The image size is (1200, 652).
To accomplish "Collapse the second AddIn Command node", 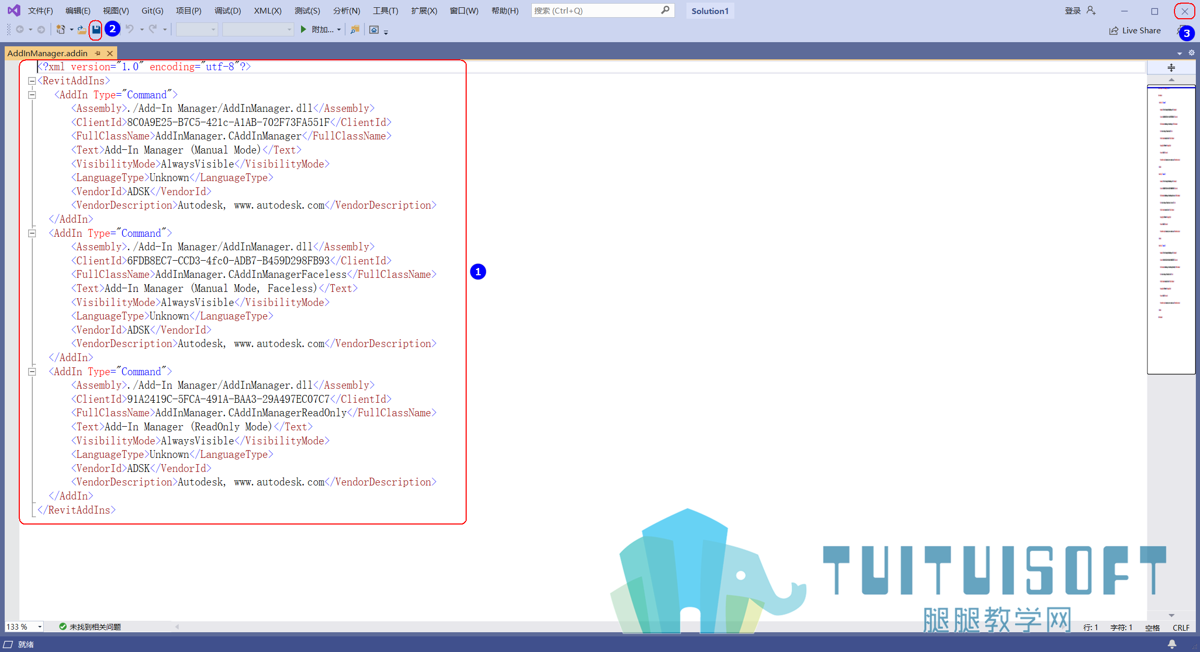I will [32, 234].
